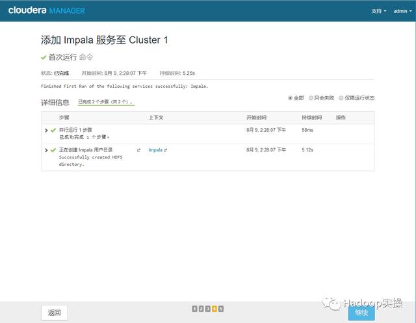This screenshot has height=323, width=416.
Task: Expand the 并行运行 1 步骤 row
Action: click(46, 130)
